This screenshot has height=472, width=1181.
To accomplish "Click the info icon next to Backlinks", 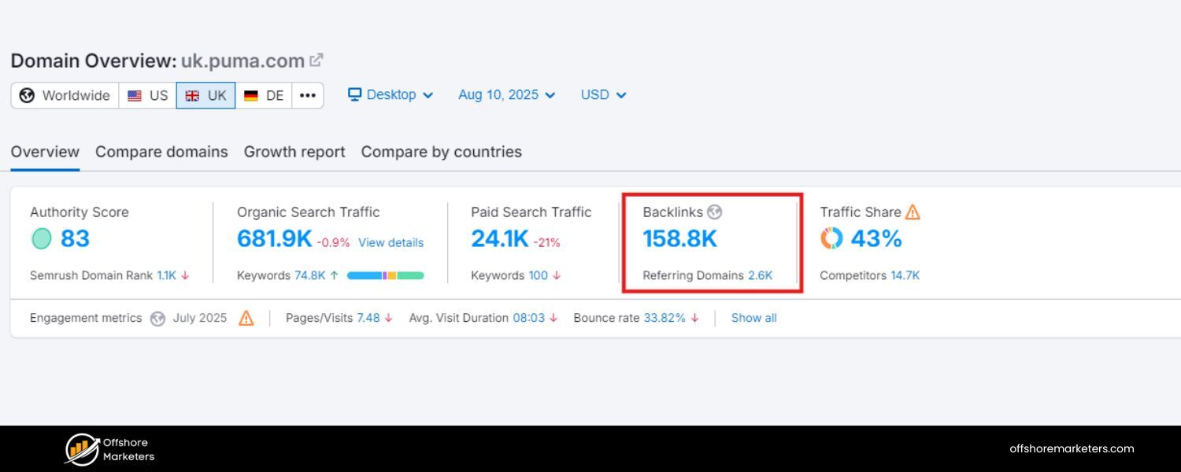I will (714, 211).
